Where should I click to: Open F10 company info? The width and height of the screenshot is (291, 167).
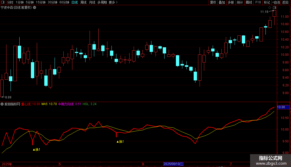pyautogui.click(x=258, y=2)
